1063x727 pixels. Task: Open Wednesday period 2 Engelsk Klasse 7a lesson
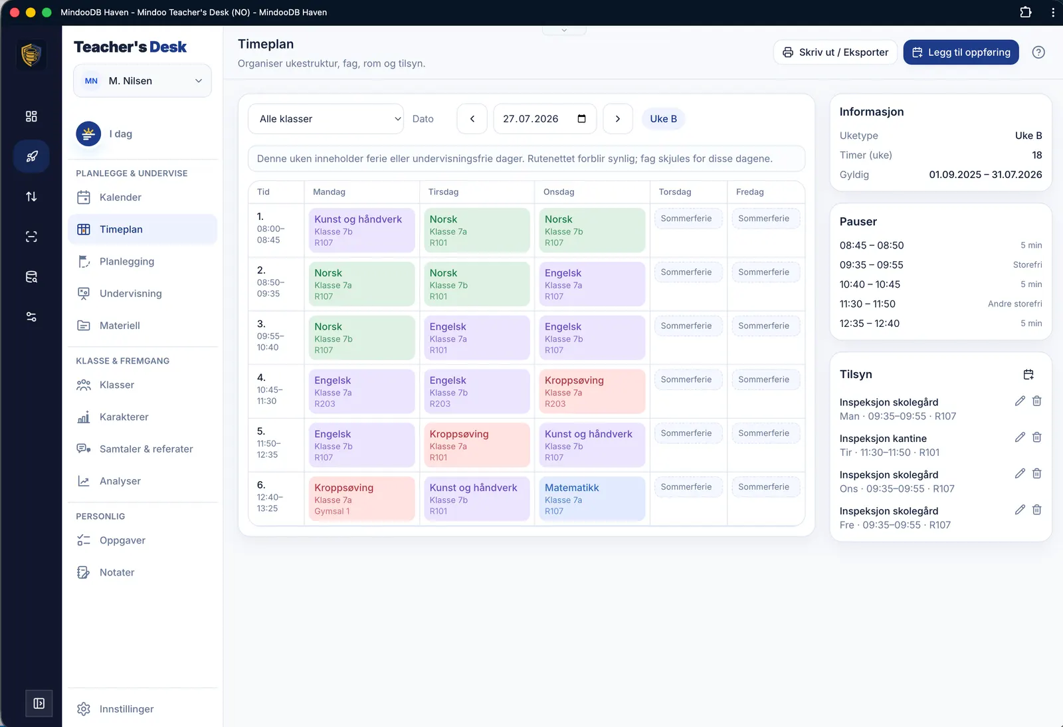point(592,284)
